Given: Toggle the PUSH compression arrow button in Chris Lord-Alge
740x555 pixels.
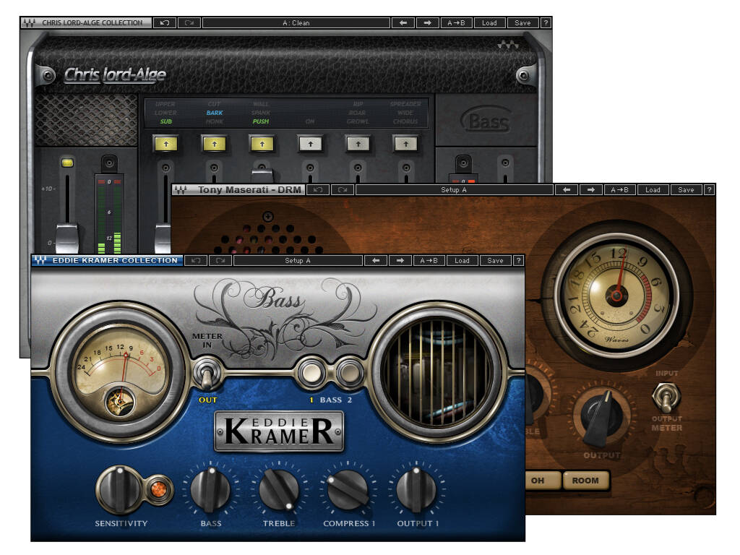Looking at the screenshot, I should (262, 144).
